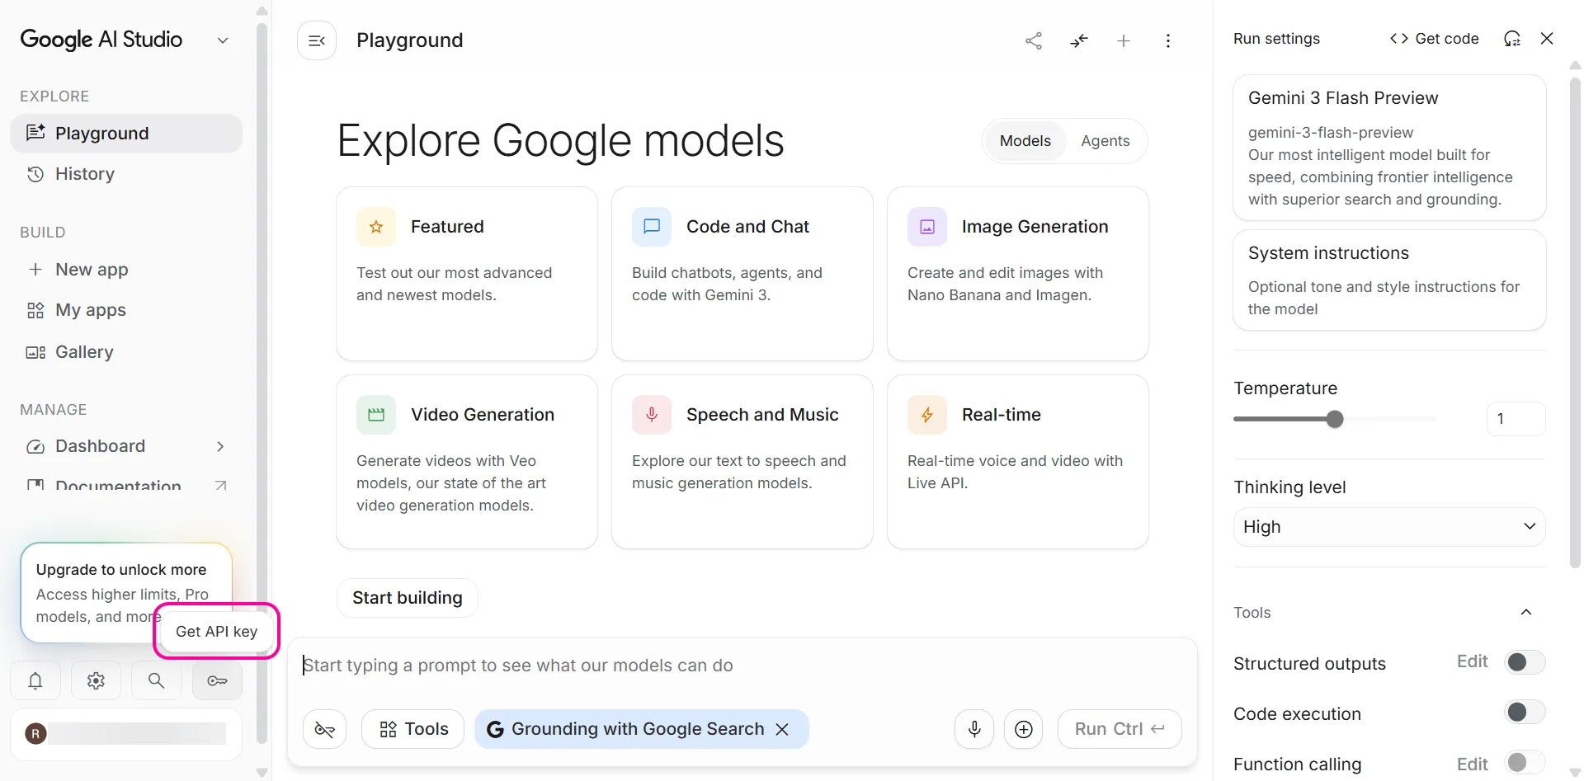Click the System instructions card
The width and height of the screenshot is (1584, 781).
(x=1389, y=280)
